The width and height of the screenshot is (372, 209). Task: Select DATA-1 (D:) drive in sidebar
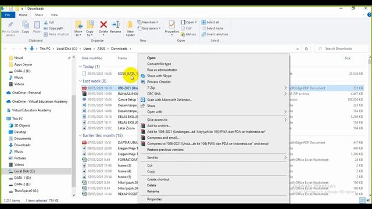[23, 178]
